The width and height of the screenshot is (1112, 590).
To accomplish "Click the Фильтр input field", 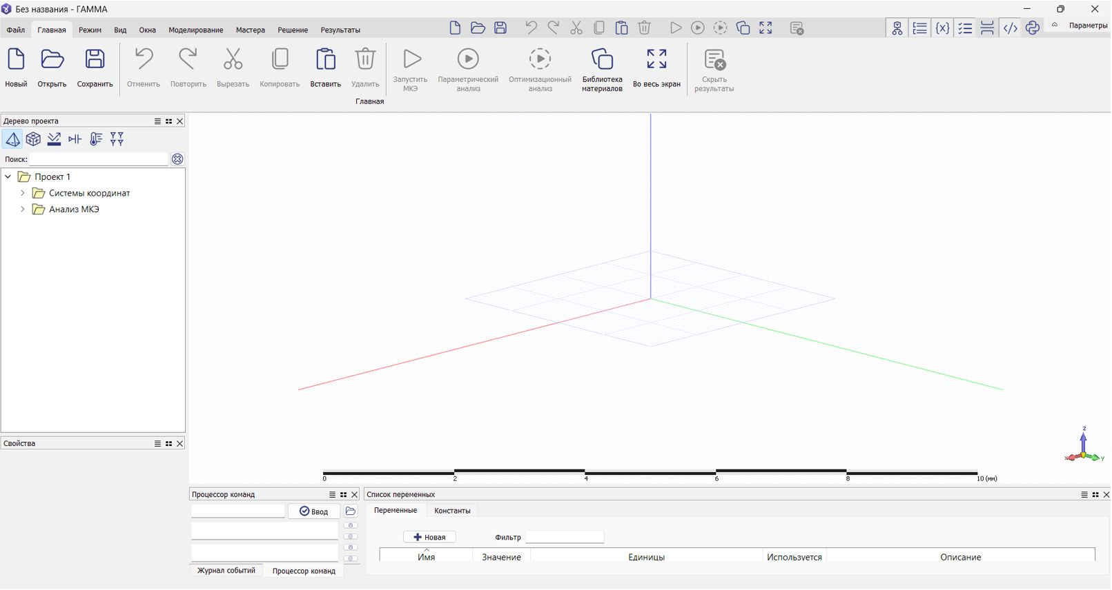I will 565,538.
